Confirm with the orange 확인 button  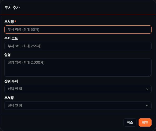(x=145, y=122)
